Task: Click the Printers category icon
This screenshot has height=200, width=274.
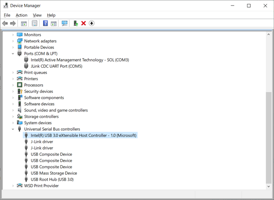Action: [x=20, y=79]
